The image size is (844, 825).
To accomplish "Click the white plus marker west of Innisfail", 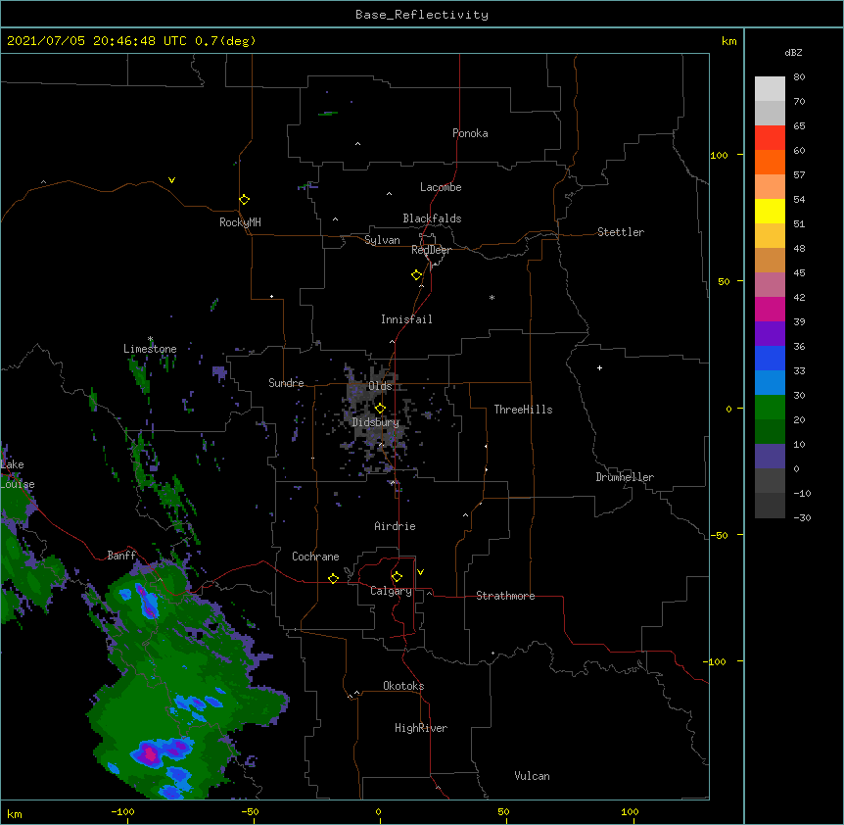I will pos(272,296).
